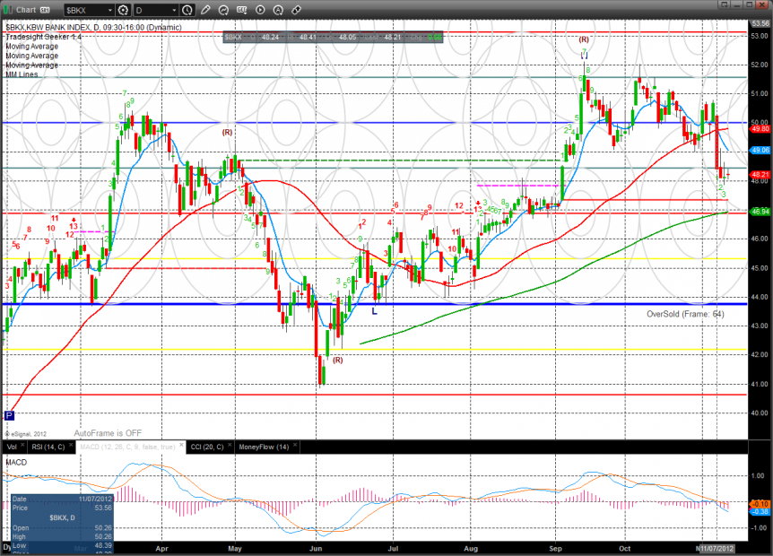Click the AutoFrame is OFF text
The width and height of the screenshot is (773, 556).
click(108, 433)
